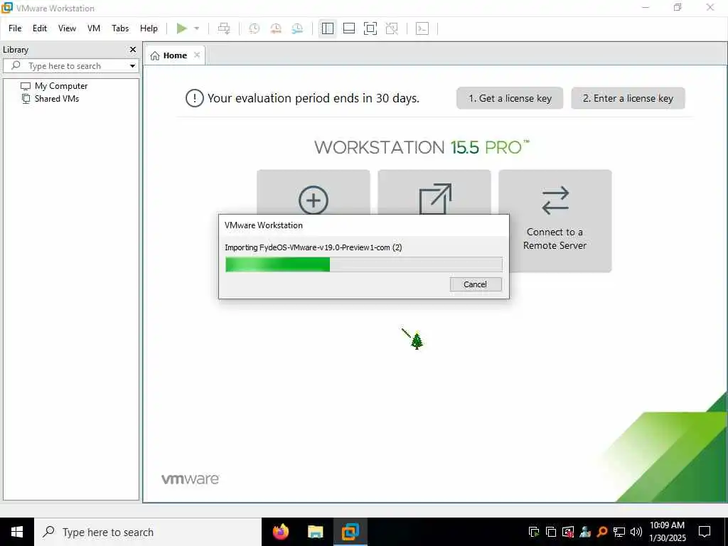
Task: Click the Take Snapshot clock icon
Action: (254, 28)
